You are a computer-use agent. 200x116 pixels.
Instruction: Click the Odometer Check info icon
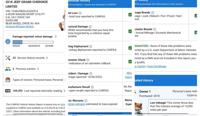coord(88,60)
